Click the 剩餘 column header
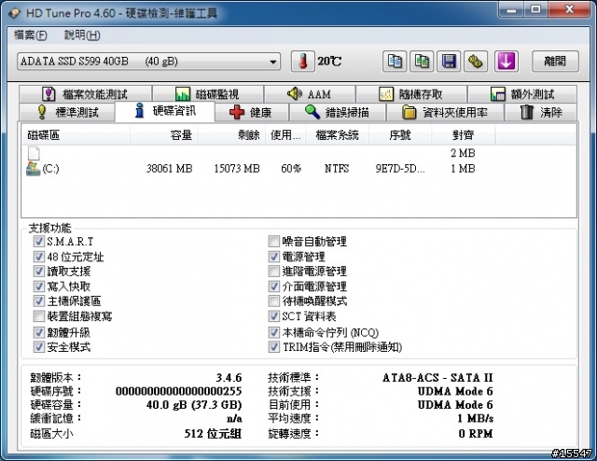This screenshot has height=461, width=597. (231, 135)
